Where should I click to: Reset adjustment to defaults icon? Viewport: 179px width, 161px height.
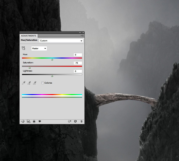tap(75, 121)
